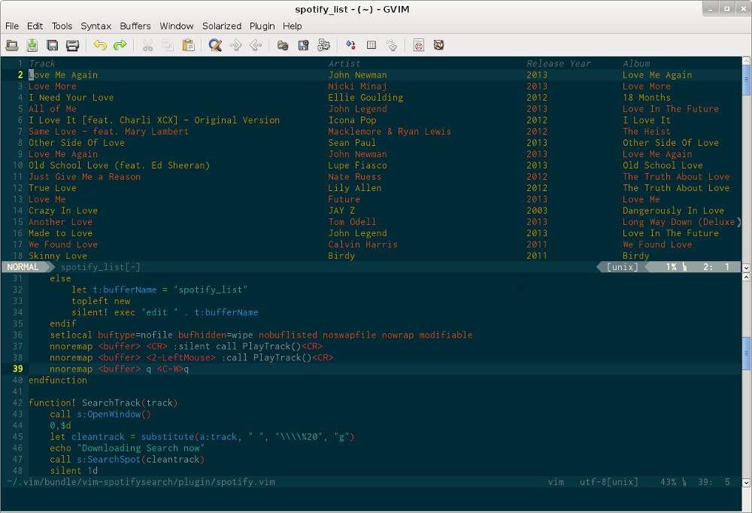This screenshot has height=513, width=752.
Task: Click the Paste clipboard icon
Action: pyautogui.click(x=188, y=45)
